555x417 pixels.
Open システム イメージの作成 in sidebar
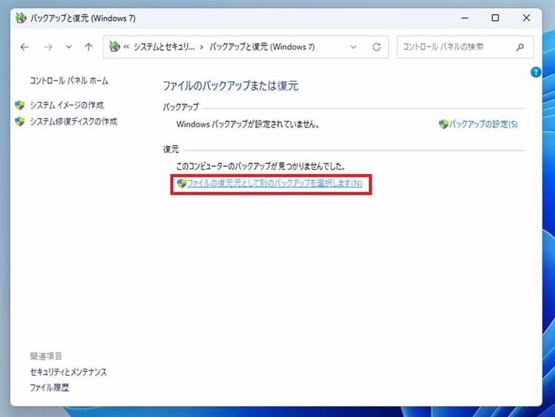(x=66, y=105)
